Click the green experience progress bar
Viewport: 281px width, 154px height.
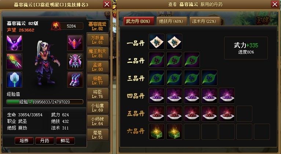[45, 102]
